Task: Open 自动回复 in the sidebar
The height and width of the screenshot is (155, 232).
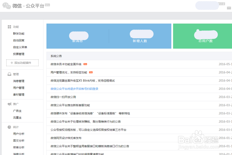Action: point(19,40)
